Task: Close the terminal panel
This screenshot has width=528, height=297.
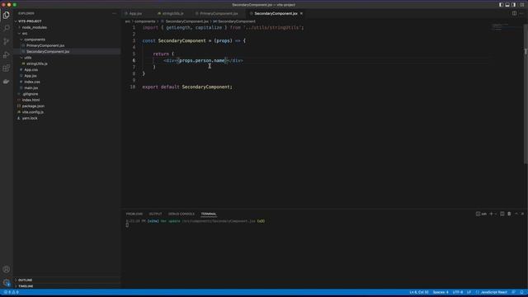Action: [x=522, y=214]
